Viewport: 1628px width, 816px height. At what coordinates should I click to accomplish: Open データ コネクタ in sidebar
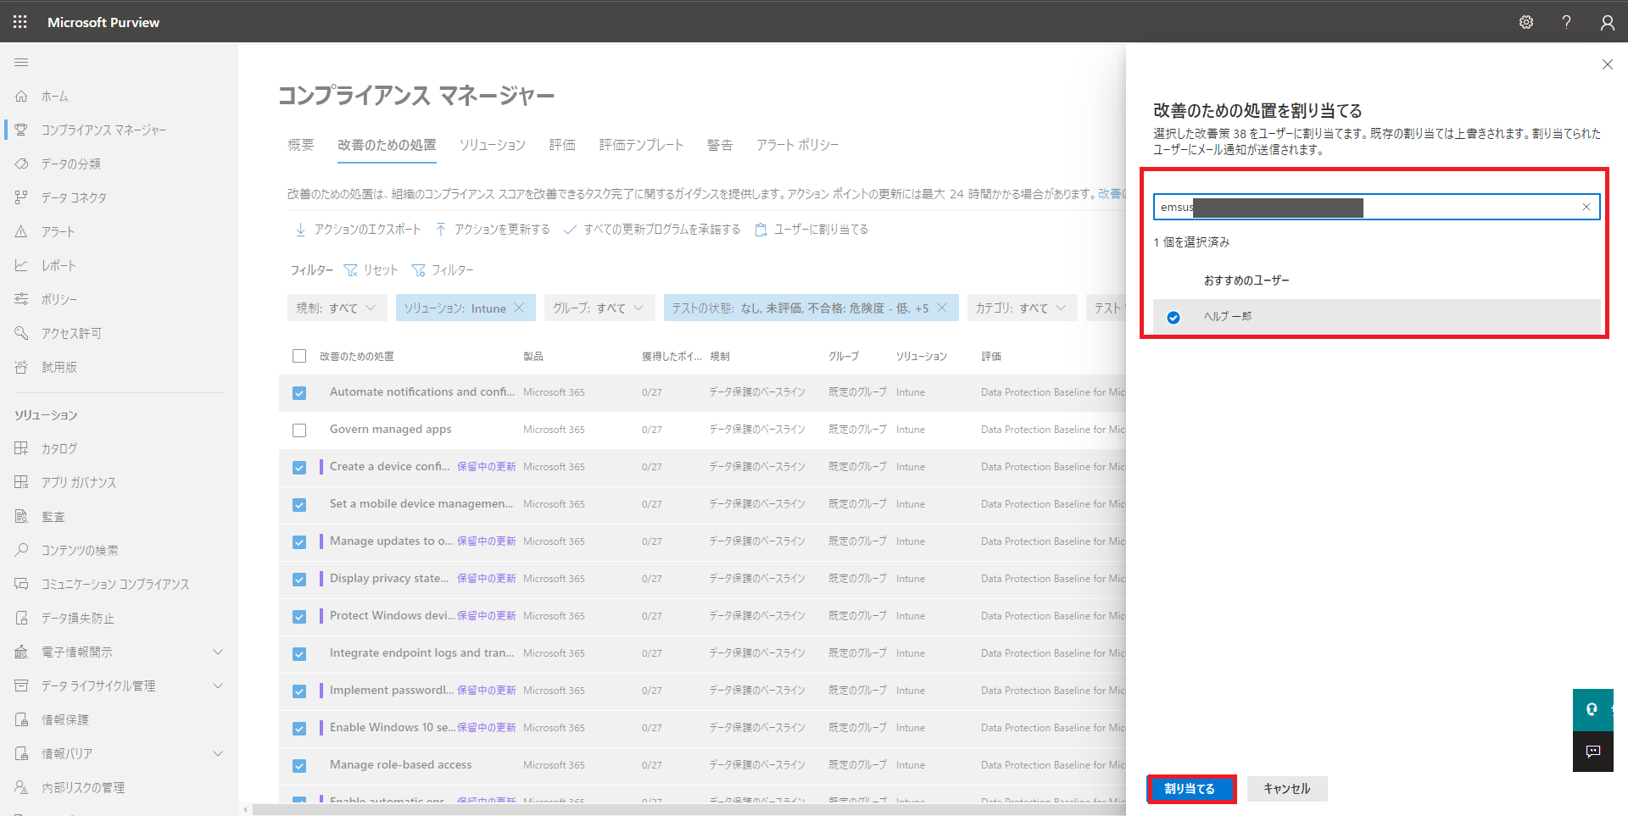pos(75,197)
